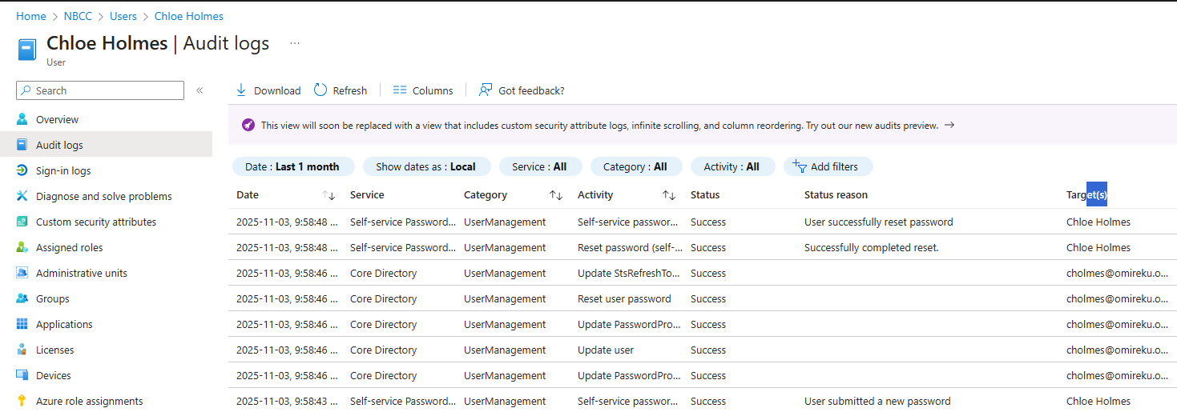1177x412 pixels.
Task: Collapse the sidebar with double chevron
Action: (x=200, y=90)
